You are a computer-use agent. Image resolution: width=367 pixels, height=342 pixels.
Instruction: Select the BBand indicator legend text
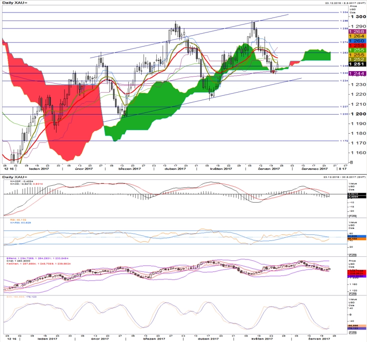[38, 258]
